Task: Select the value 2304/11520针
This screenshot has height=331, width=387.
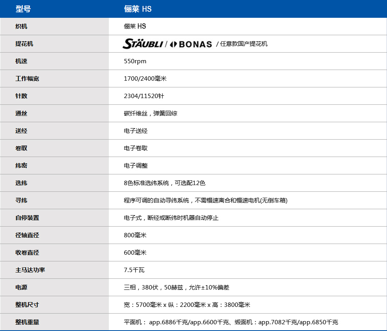Action: pos(144,96)
